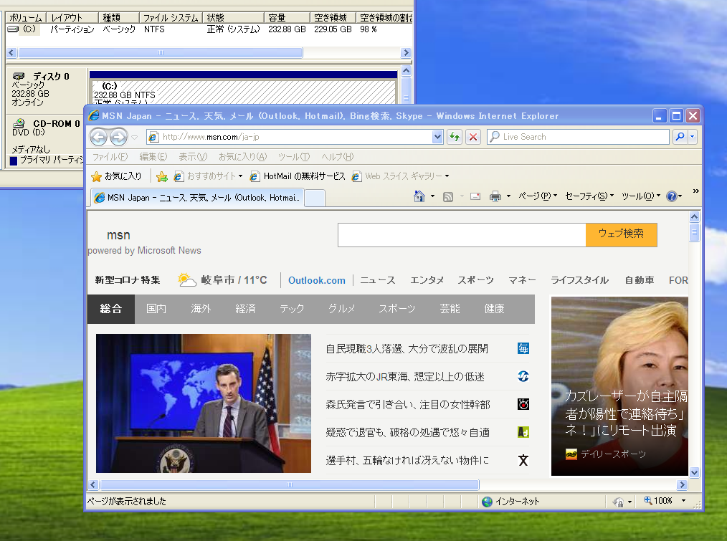Open the recent pages dropdown next to Forward
The height and width of the screenshot is (541, 727).
click(x=135, y=137)
